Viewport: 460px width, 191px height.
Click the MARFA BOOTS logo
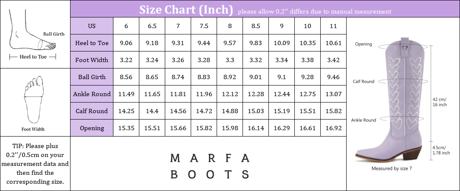click(209, 166)
